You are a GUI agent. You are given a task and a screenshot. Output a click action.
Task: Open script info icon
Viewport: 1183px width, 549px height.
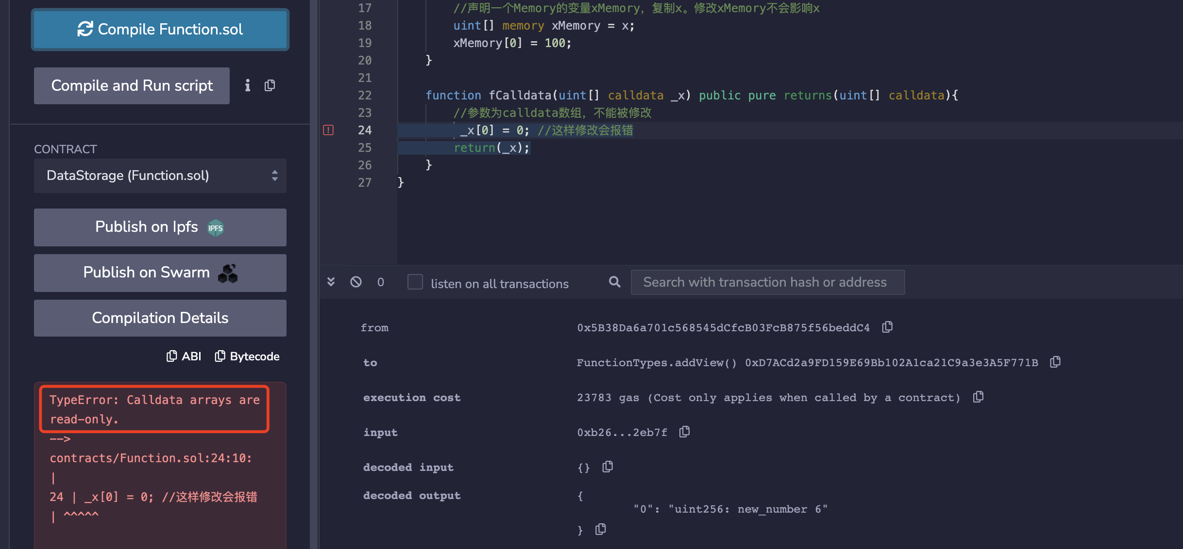(248, 86)
